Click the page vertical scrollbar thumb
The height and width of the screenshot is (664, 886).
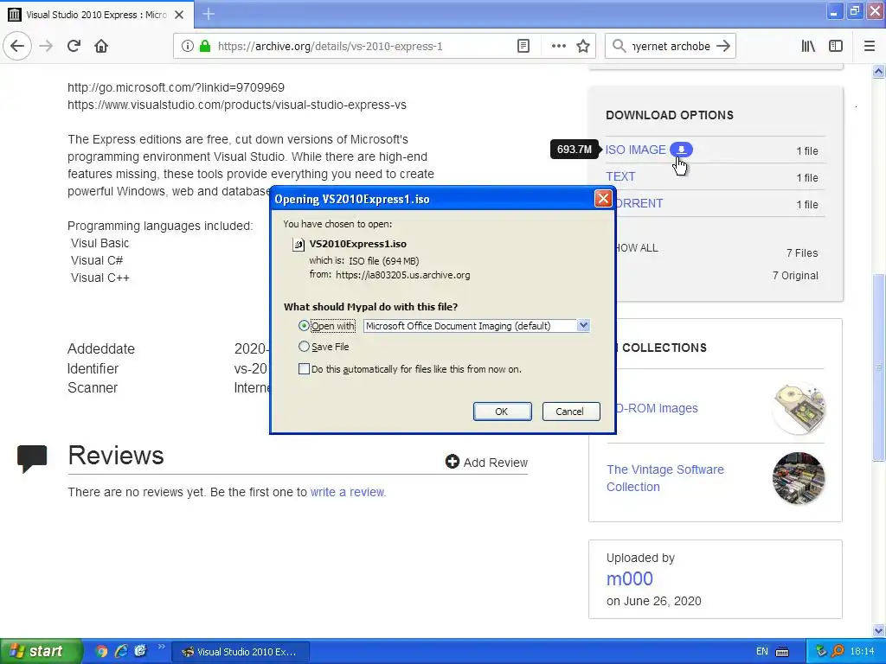point(878,367)
